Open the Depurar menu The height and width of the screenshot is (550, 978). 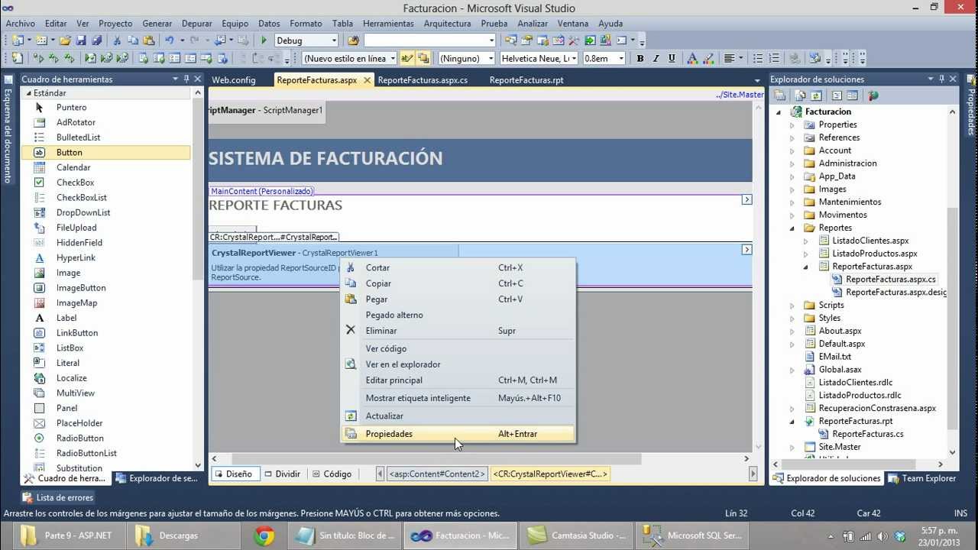(197, 24)
